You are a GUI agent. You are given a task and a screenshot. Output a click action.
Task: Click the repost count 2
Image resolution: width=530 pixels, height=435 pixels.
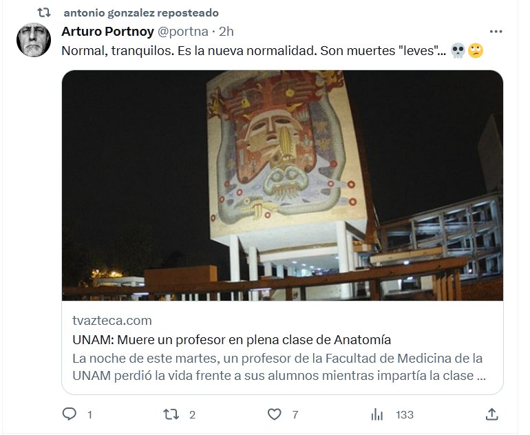[192, 414]
